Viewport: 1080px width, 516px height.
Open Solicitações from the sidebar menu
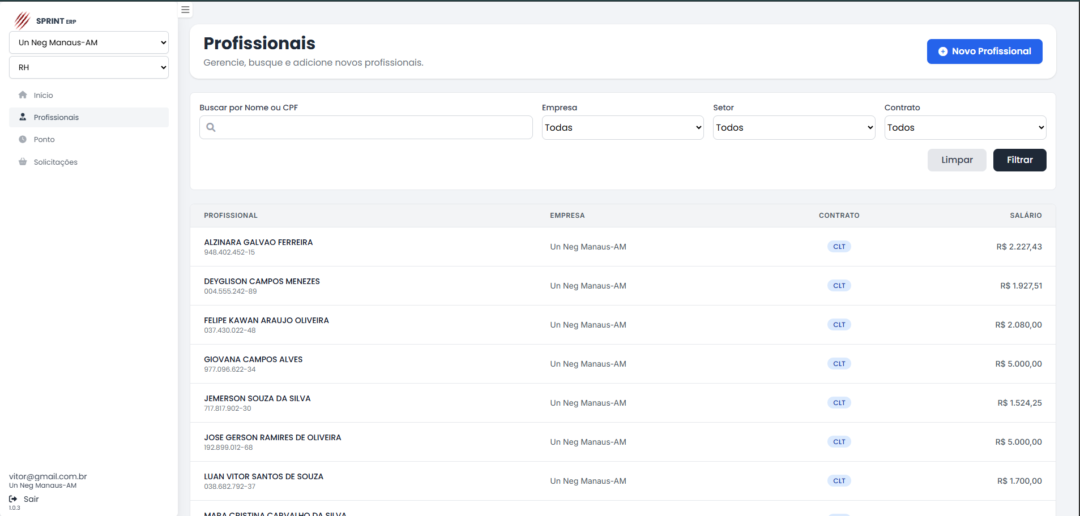[56, 162]
